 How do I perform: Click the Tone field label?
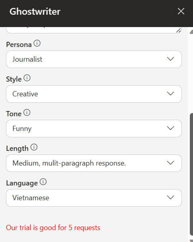(14, 114)
